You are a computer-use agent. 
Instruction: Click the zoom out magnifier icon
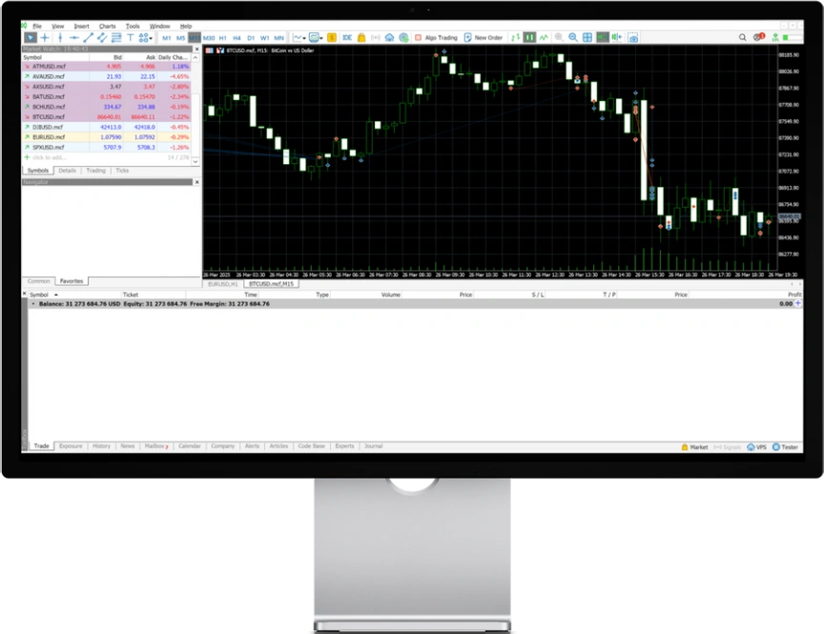[573, 37]
